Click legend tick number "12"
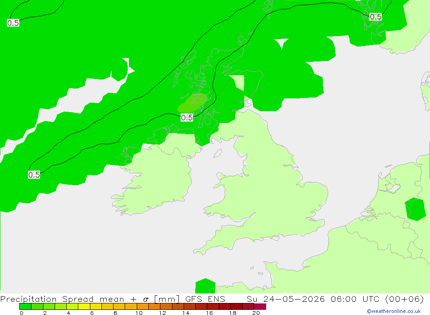 tap(163, 313)
